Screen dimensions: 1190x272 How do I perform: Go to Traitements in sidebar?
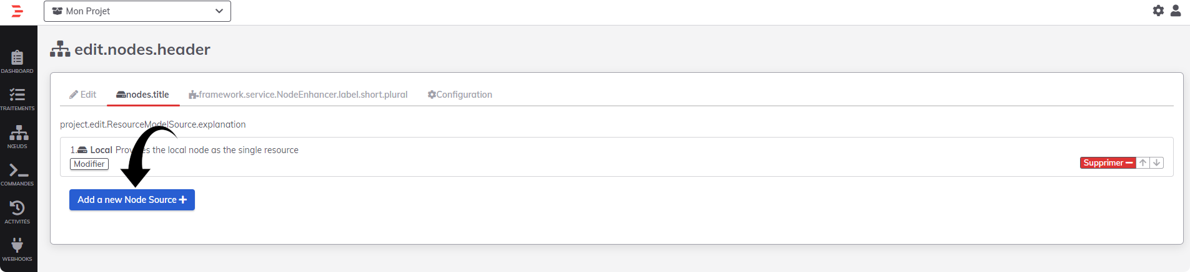click(x=17, y=100)
